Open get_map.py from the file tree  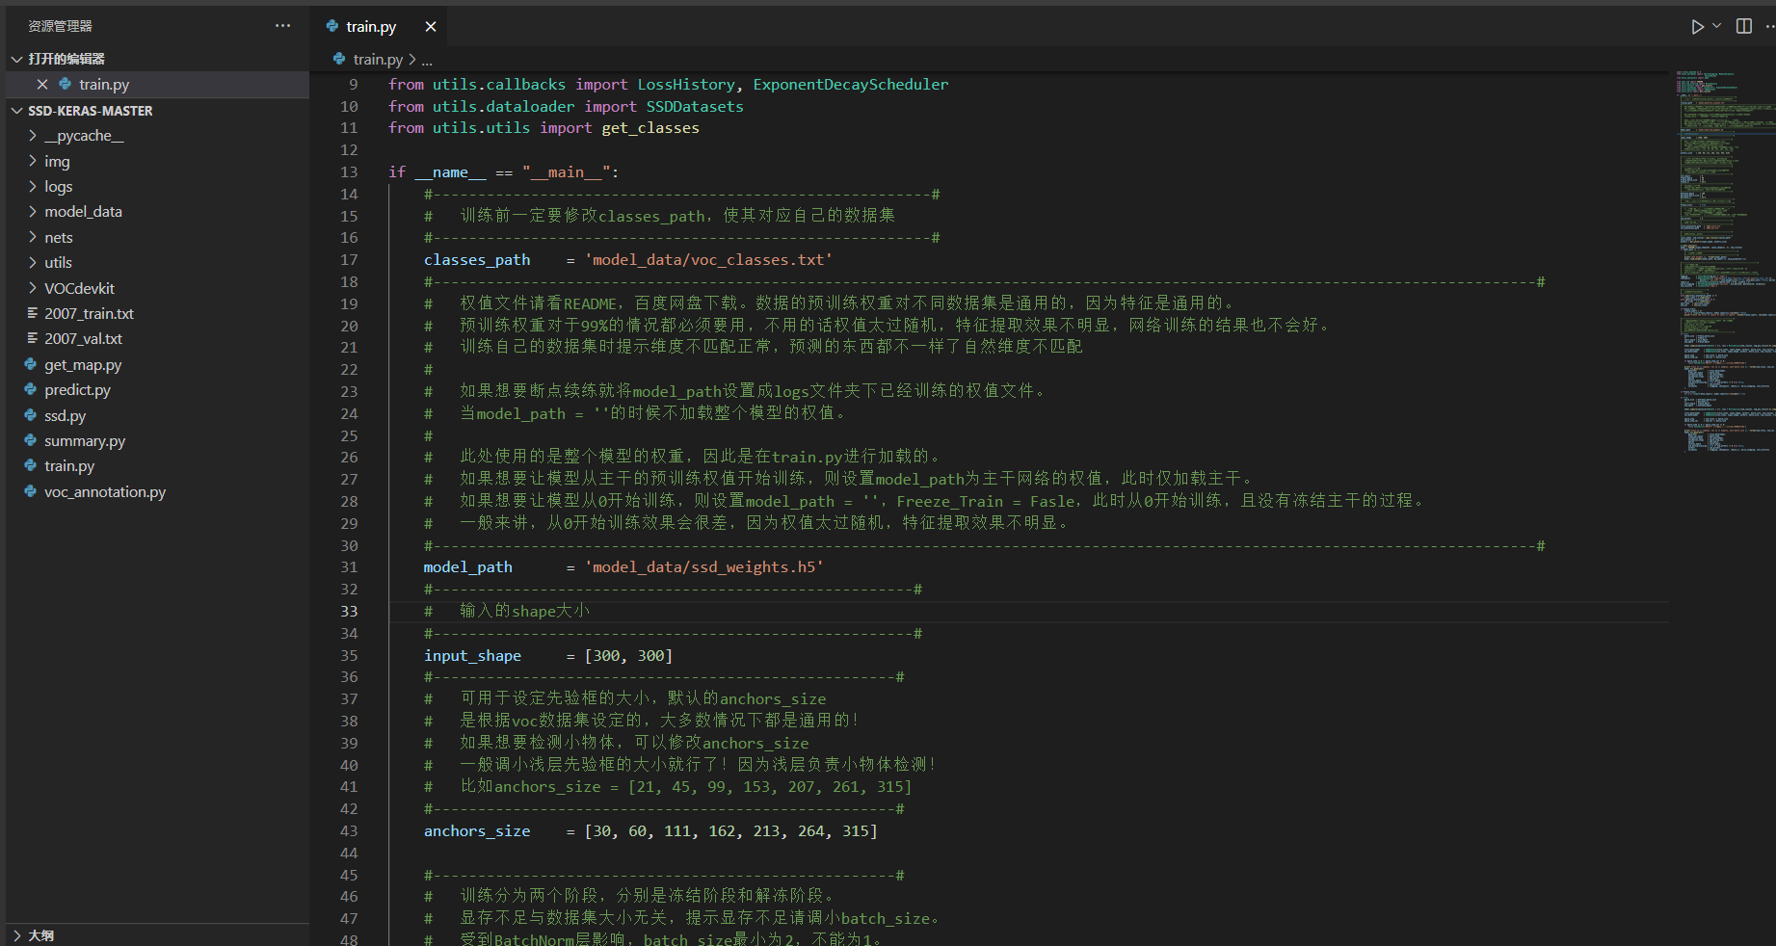[83, 364]
